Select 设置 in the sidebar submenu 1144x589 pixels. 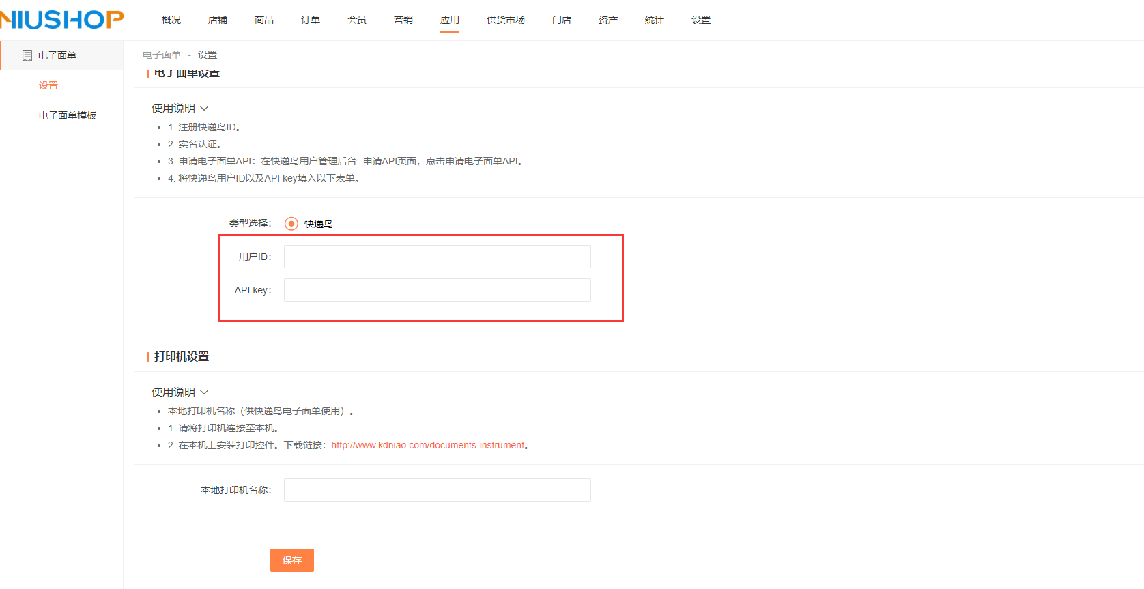point(48,86)
